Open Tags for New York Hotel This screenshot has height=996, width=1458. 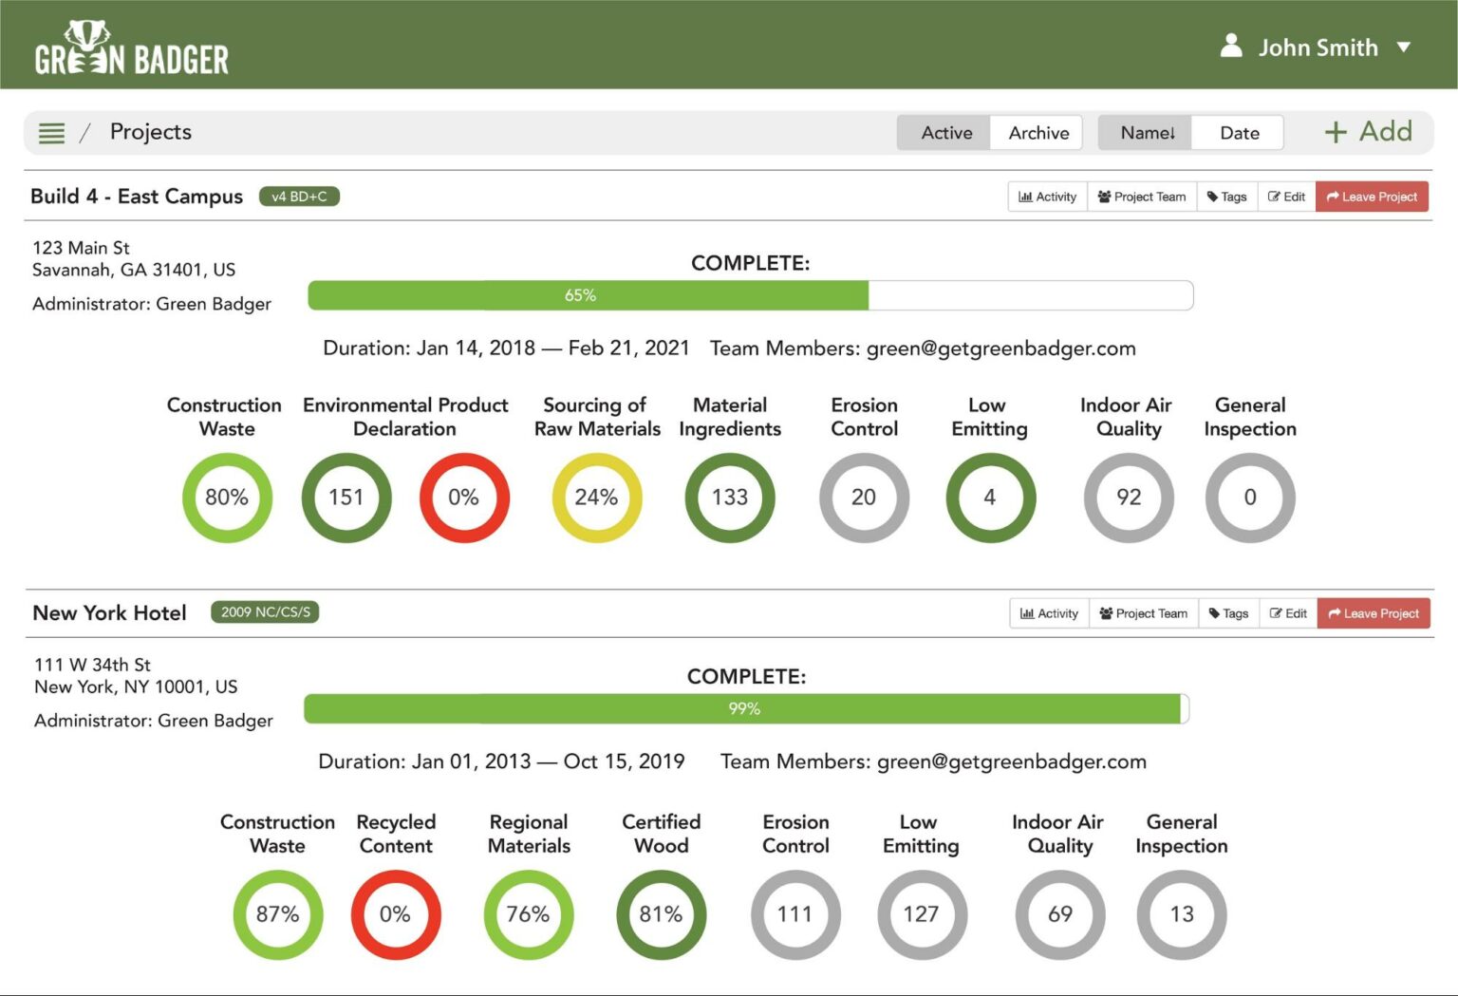coord(1229,613)
